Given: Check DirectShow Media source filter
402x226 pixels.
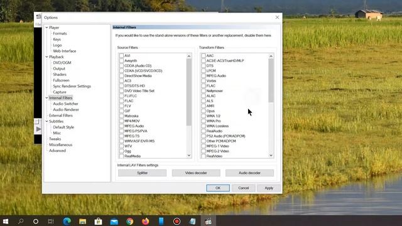Looking at the screenshot, I should click(121, 76).
